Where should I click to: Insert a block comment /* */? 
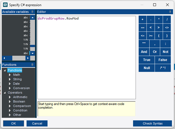click(x=163, y=68)
